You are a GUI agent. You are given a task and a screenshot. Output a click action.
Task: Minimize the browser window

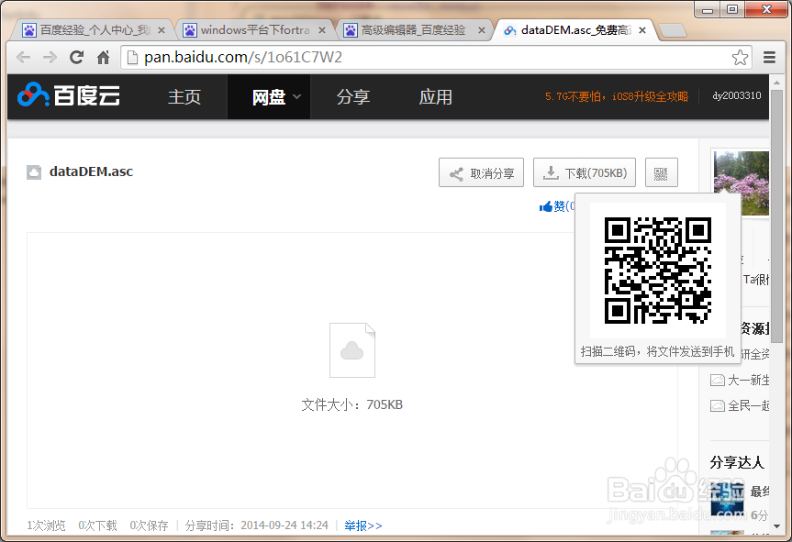click(708, 9)
